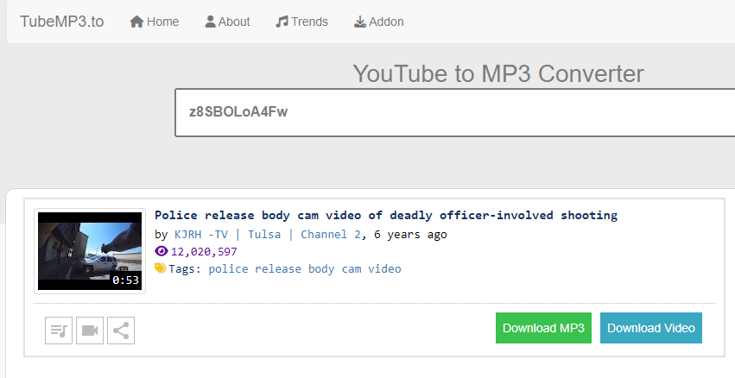Click the eye icon beside view count

(161, 251)
